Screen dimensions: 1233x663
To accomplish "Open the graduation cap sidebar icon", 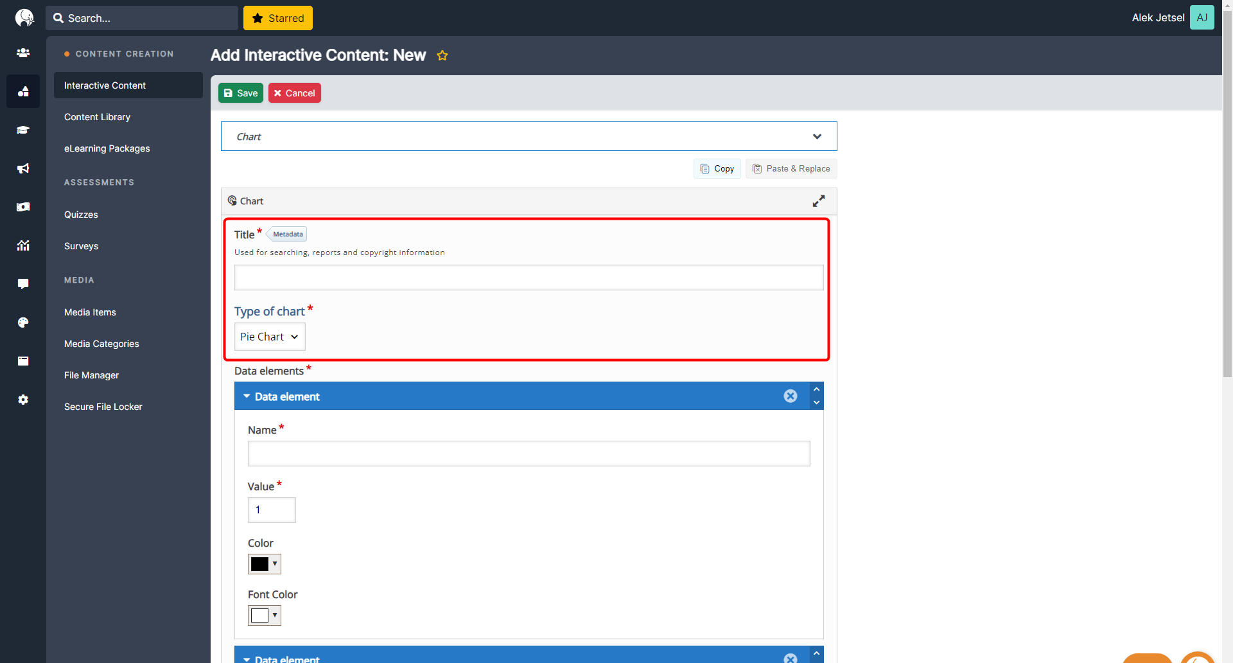I will pyautogui.click(x=23, y=130).
